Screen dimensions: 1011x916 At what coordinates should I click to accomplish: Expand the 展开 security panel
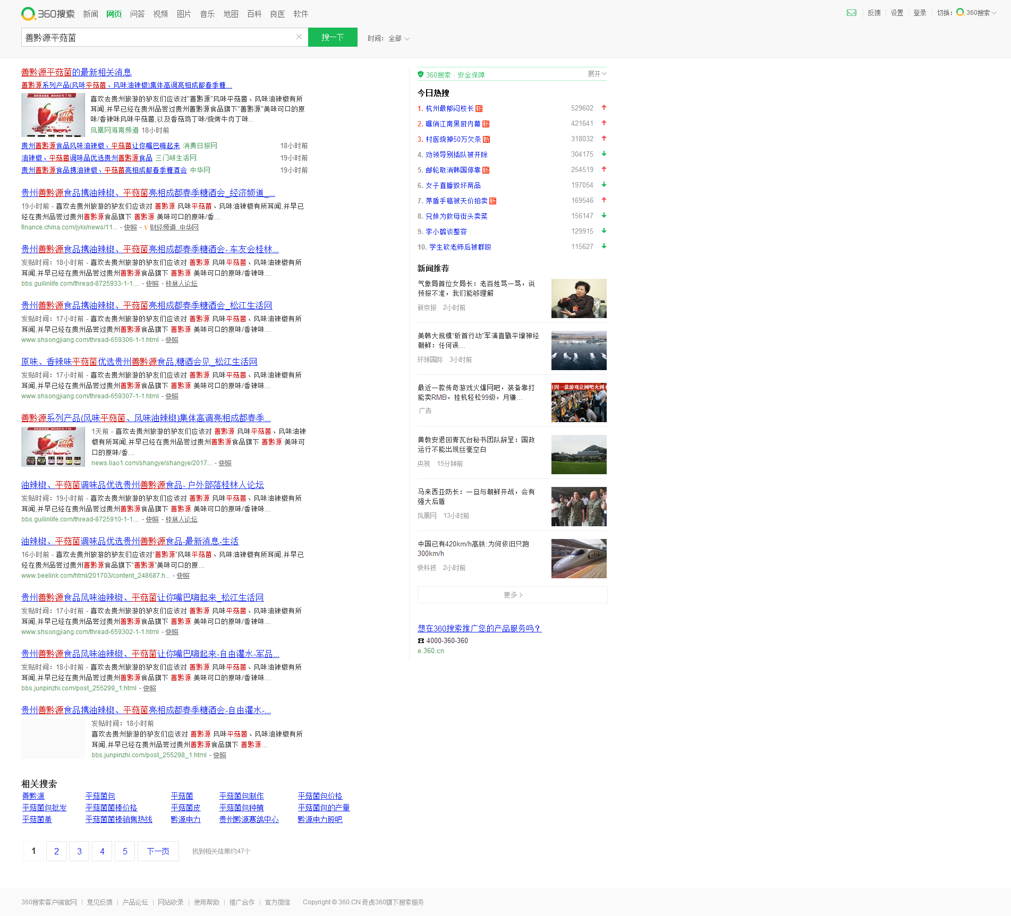click(597, 74)
